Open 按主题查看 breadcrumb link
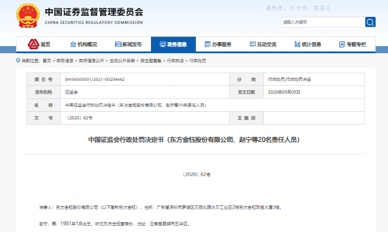Screen dimensions: 388x232 pos(151,61)
